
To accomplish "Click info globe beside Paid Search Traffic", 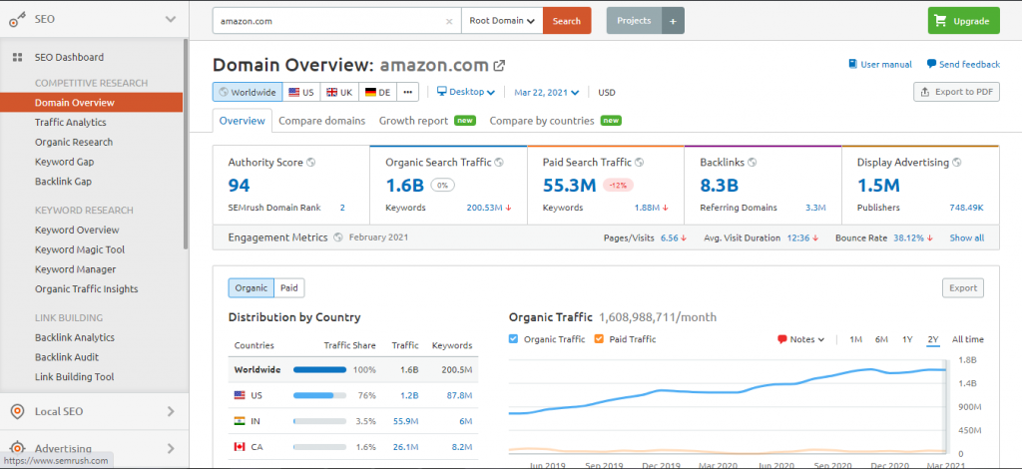I will (x=640, y=163).
